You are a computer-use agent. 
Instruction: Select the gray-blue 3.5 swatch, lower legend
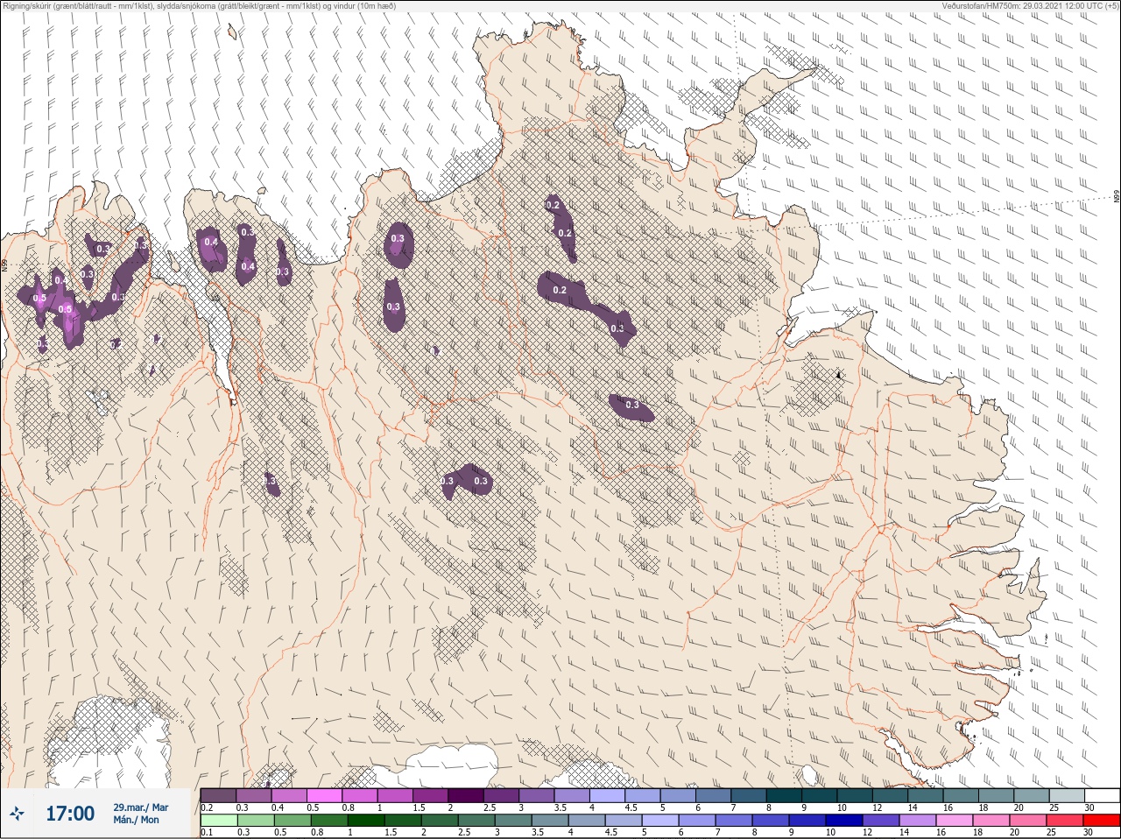click(x=550, y=821)
